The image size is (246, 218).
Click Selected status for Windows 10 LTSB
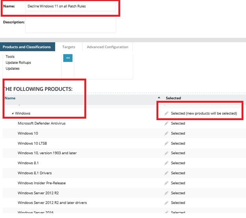tap(178, 143)
